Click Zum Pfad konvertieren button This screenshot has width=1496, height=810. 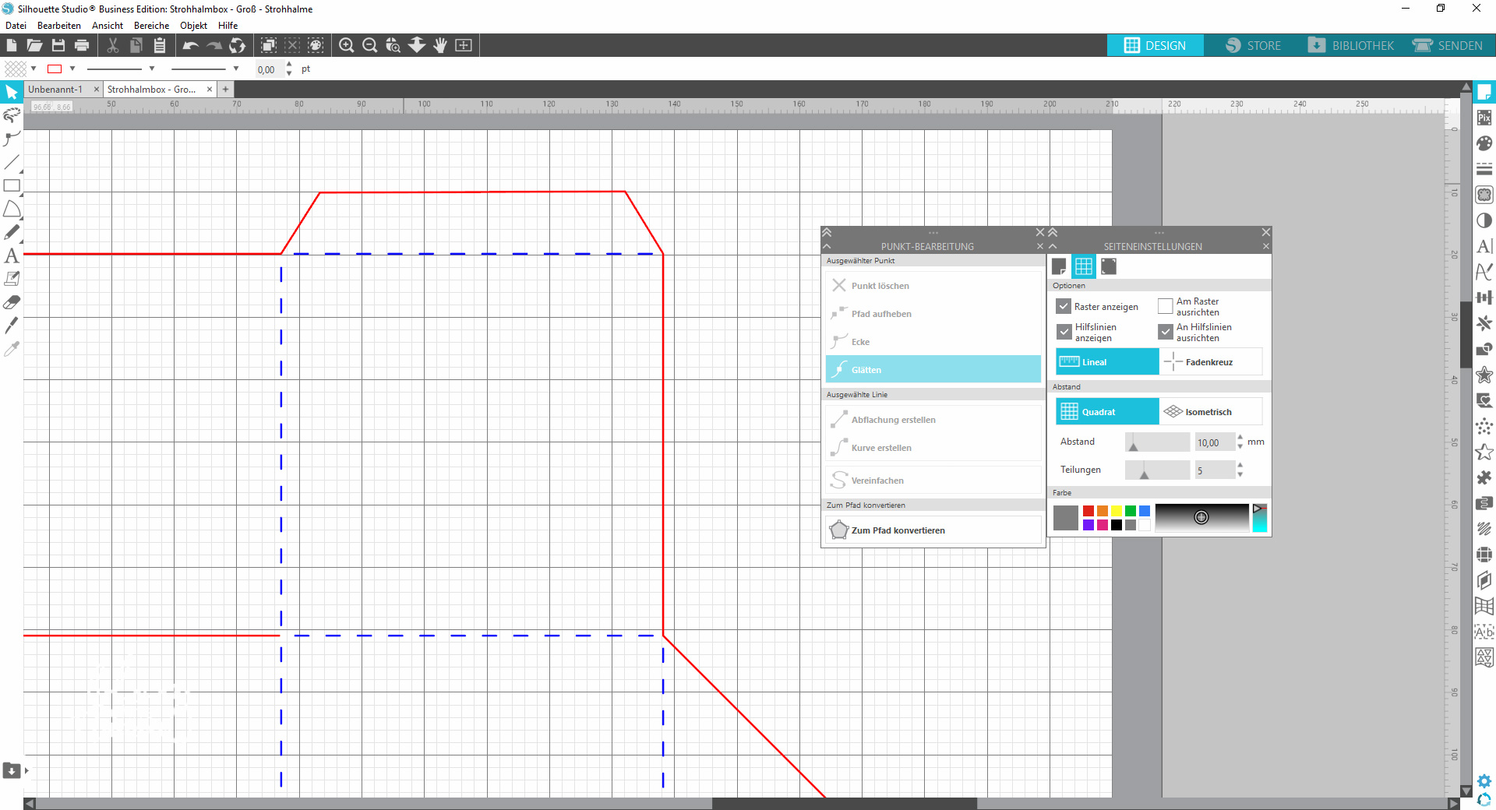point(898,530)
